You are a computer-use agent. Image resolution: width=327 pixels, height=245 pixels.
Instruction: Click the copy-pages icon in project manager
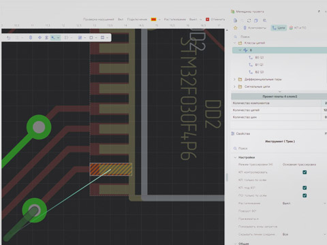[256, 20]
